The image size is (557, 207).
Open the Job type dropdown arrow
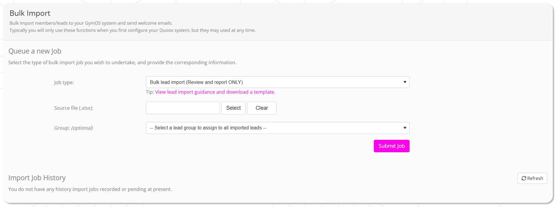(x=405, y=82)
